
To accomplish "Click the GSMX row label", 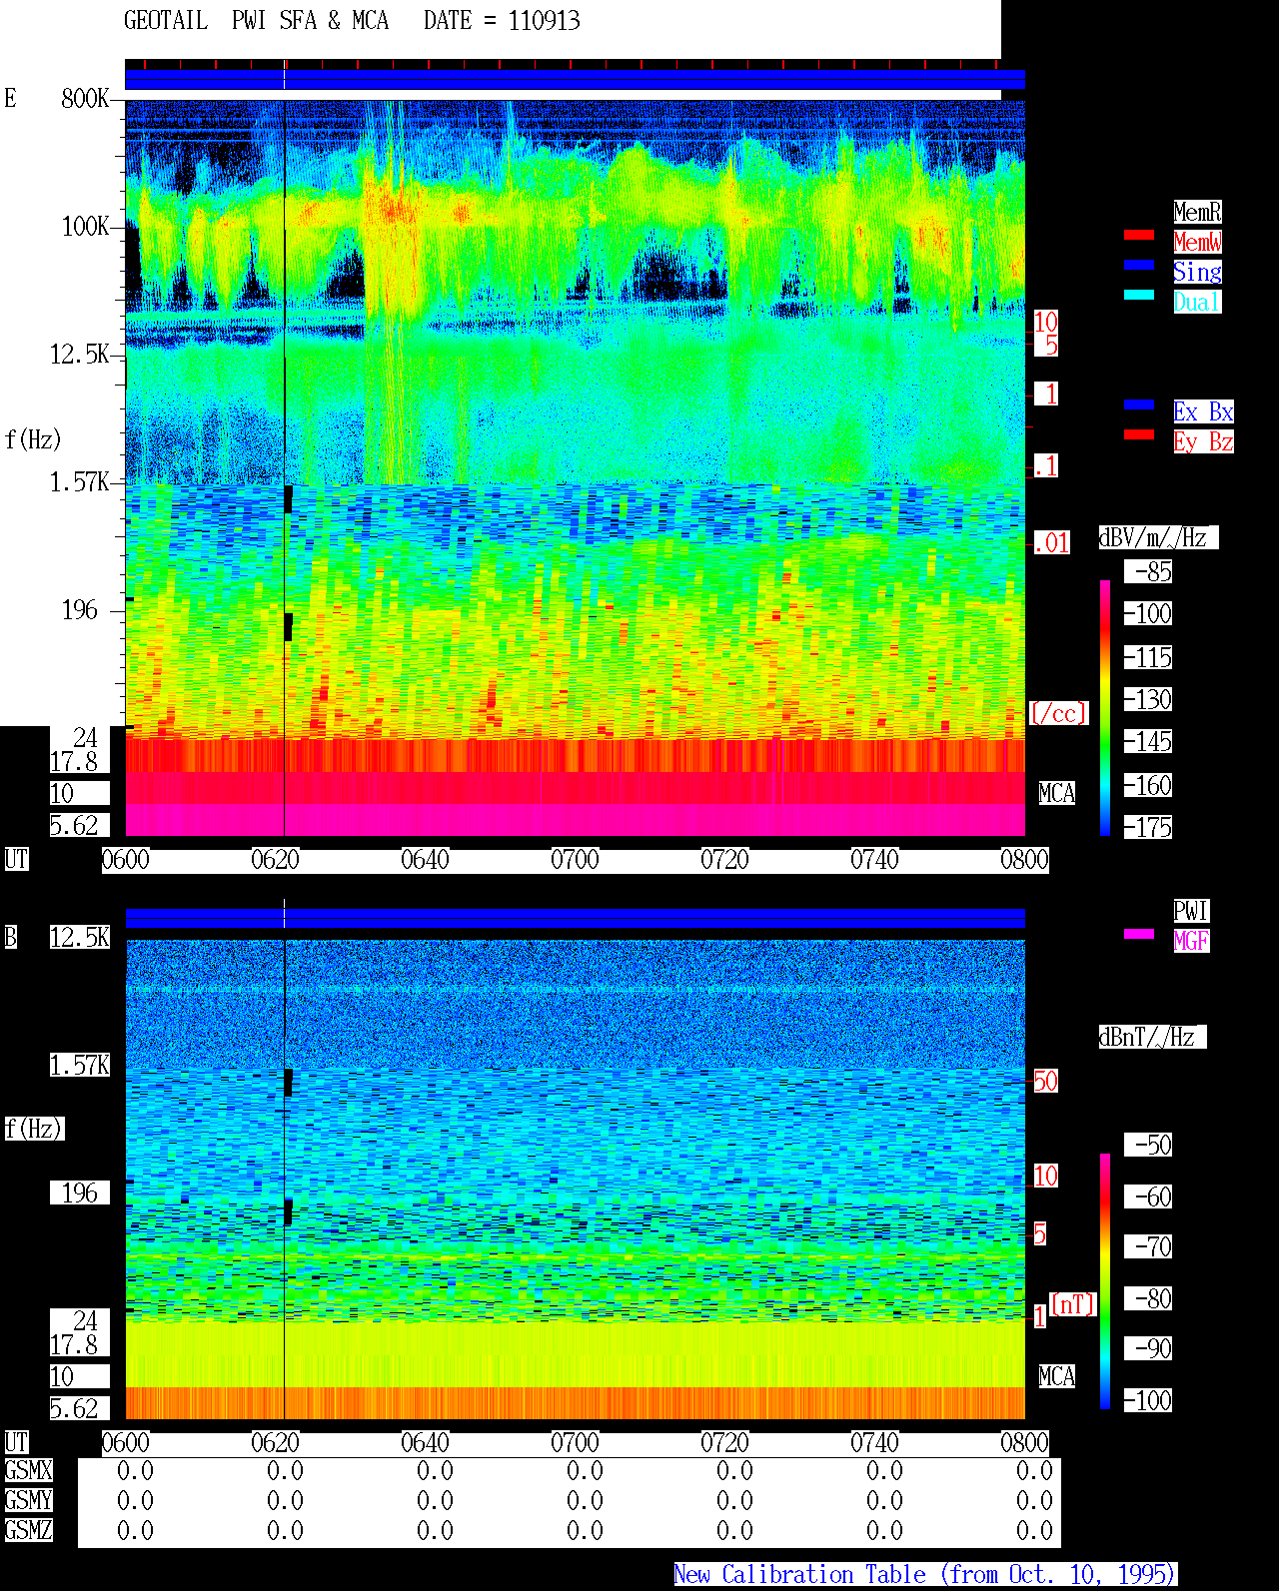I will pyautogui.click(x=28, y=1470).
